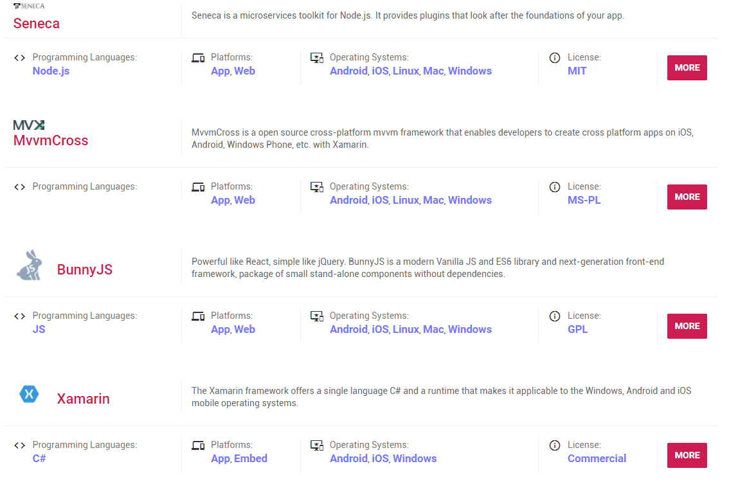729x484 pixels.
Task: Open the BunnyJS title link
Action: 85,270
